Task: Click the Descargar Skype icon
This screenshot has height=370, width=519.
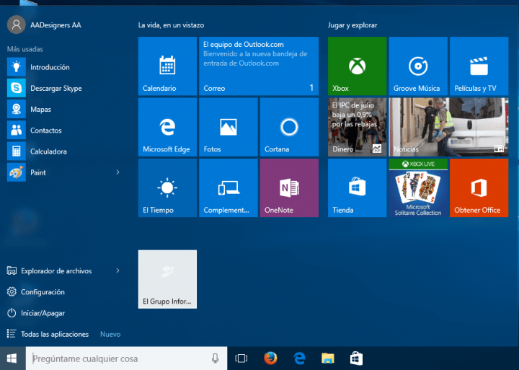Action: point(16,88)
